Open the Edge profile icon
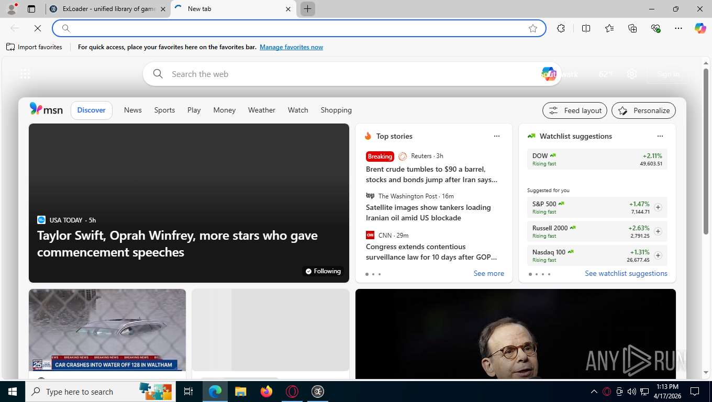 pos(11,9)
